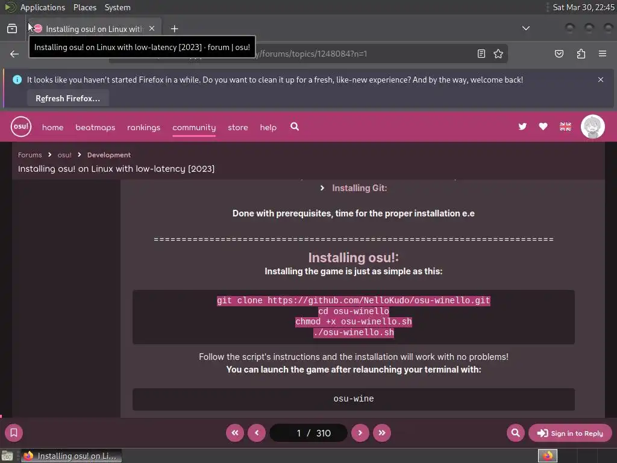Jump to last post with double-right arrows

pos(381,433)
